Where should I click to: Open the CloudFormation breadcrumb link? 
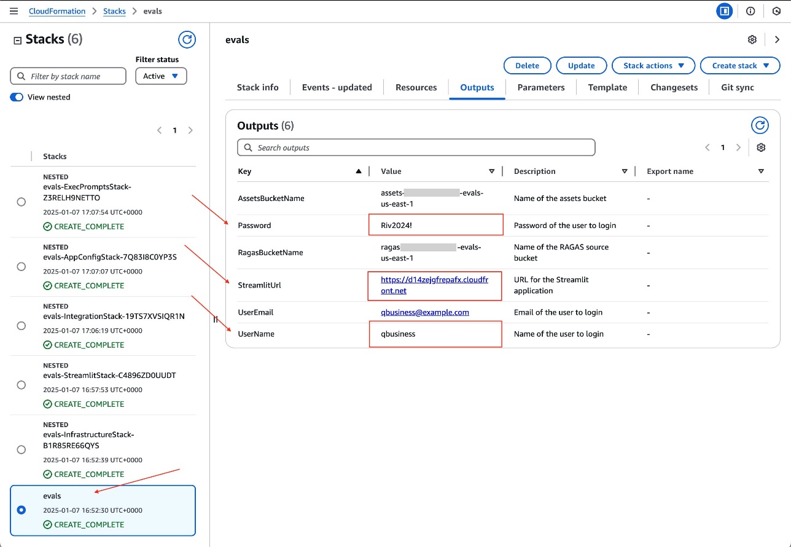click(57, 11)
